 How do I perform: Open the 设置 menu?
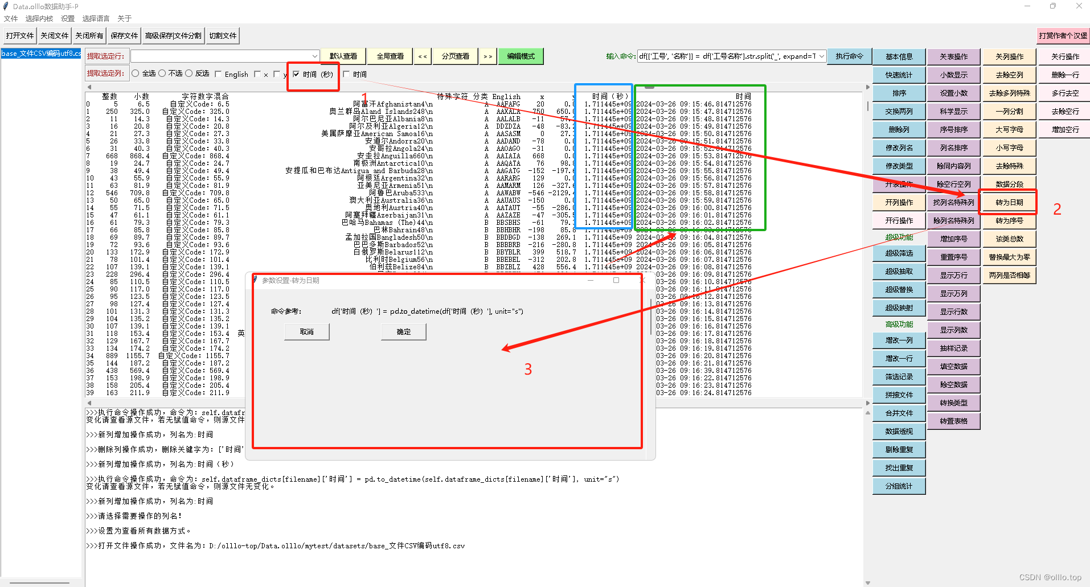pos(68,18)
